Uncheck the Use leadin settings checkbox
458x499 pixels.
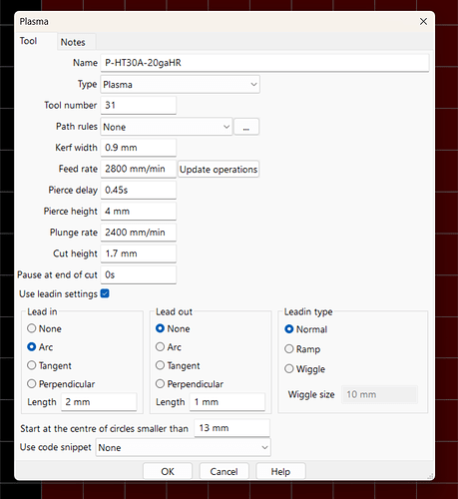(x=105, y=293)
